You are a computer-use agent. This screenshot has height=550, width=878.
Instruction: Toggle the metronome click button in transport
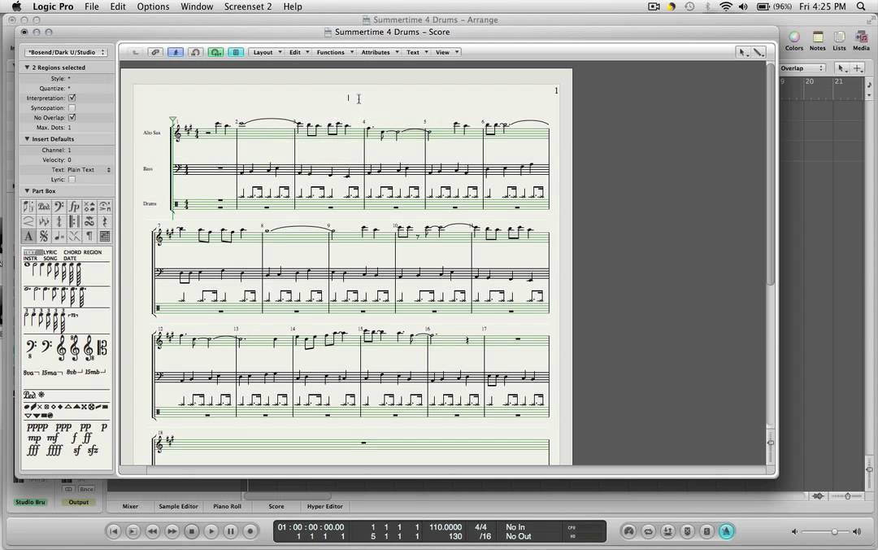coord(726,531)
